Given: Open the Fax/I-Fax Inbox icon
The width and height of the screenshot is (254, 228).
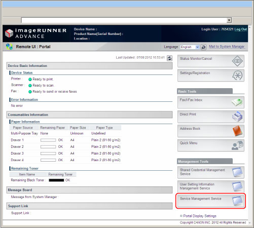Looking at the screenshot, I should pos(237,102).
